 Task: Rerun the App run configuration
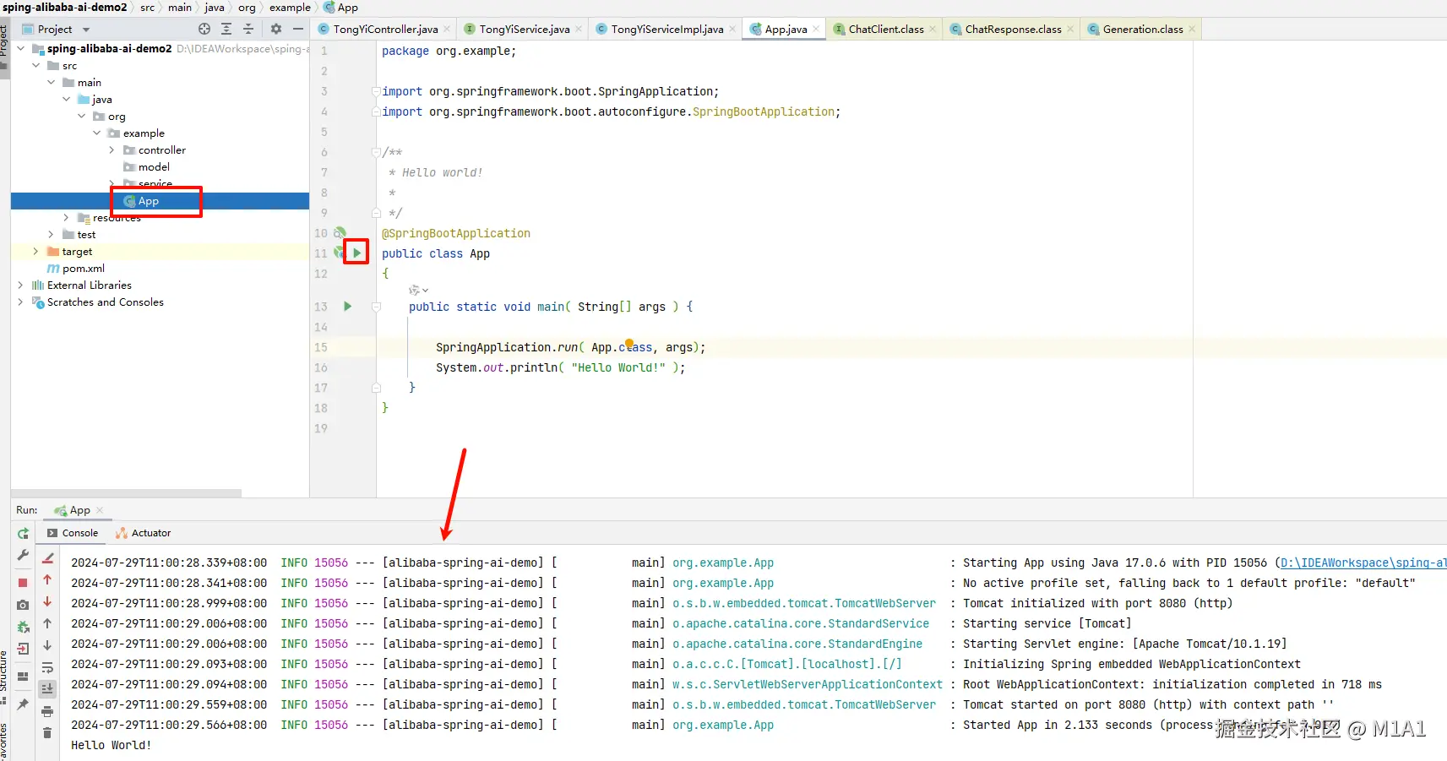click(x=23, y=533)
